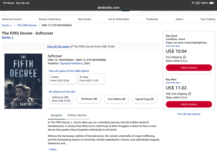
Task: Click the Sartin, L breadcrumb link
Action: (7, 25)
